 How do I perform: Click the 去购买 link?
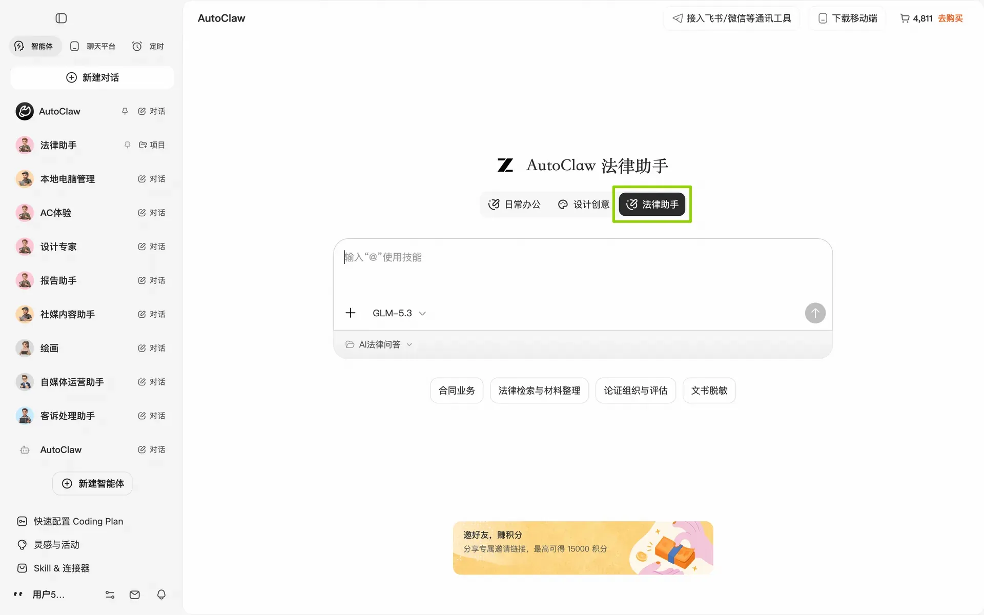coord(951,18)
